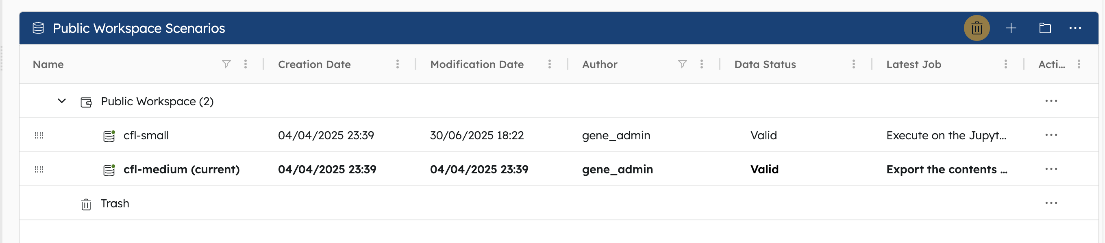The image size is (1105, 243).
Task: Open Latest Job column options menu
Action: click(1005, 64)
